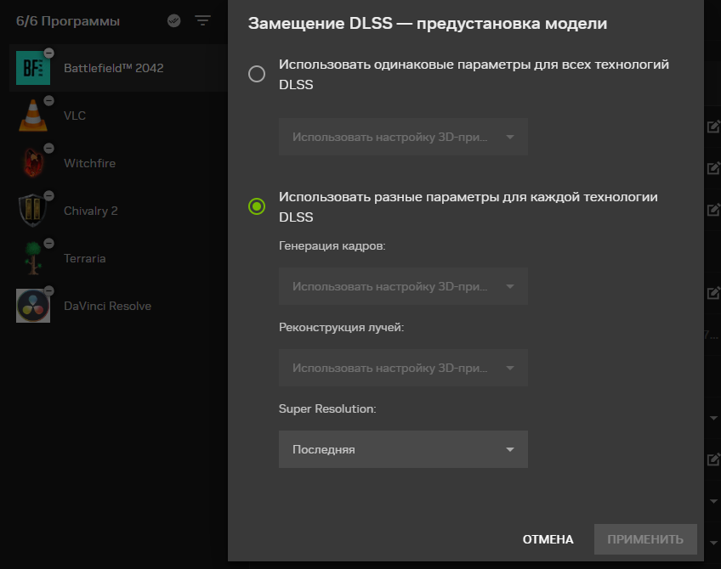Click the ПРИМЕНИТЬ button
This screenshot has width=721, height=569.
point(645,539)
